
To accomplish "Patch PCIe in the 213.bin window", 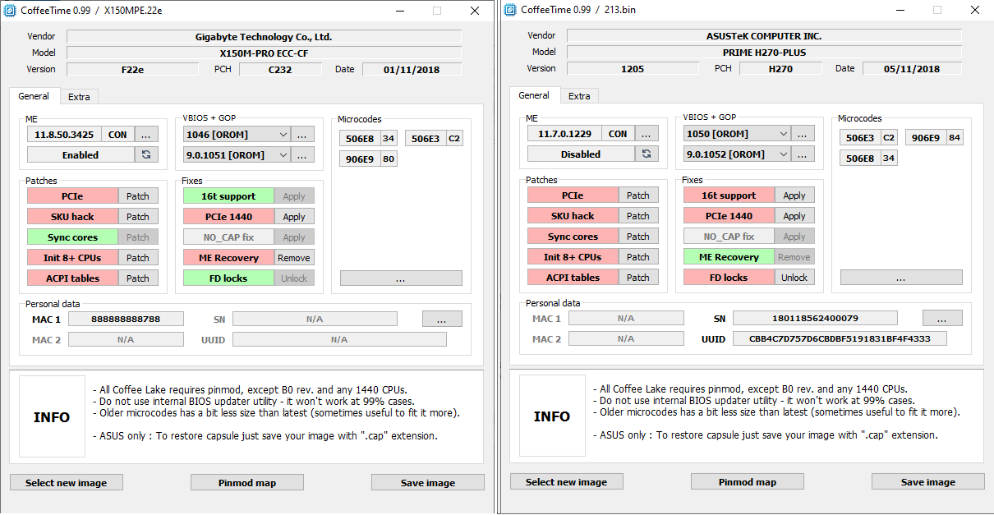I will [x=638, y=195].
